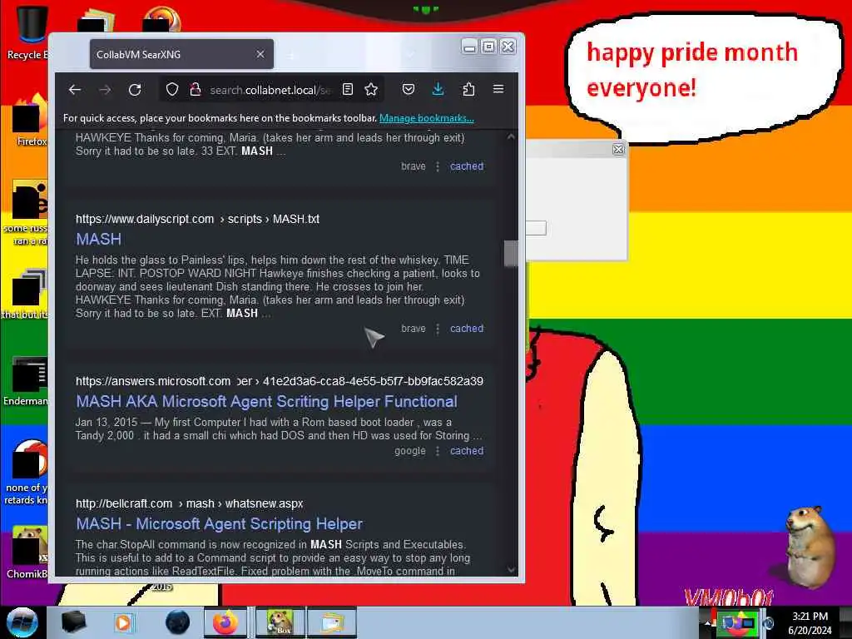Screen dimensions: 852x639
Task: Switch to the folder window taskbar button
Action: 332,622
